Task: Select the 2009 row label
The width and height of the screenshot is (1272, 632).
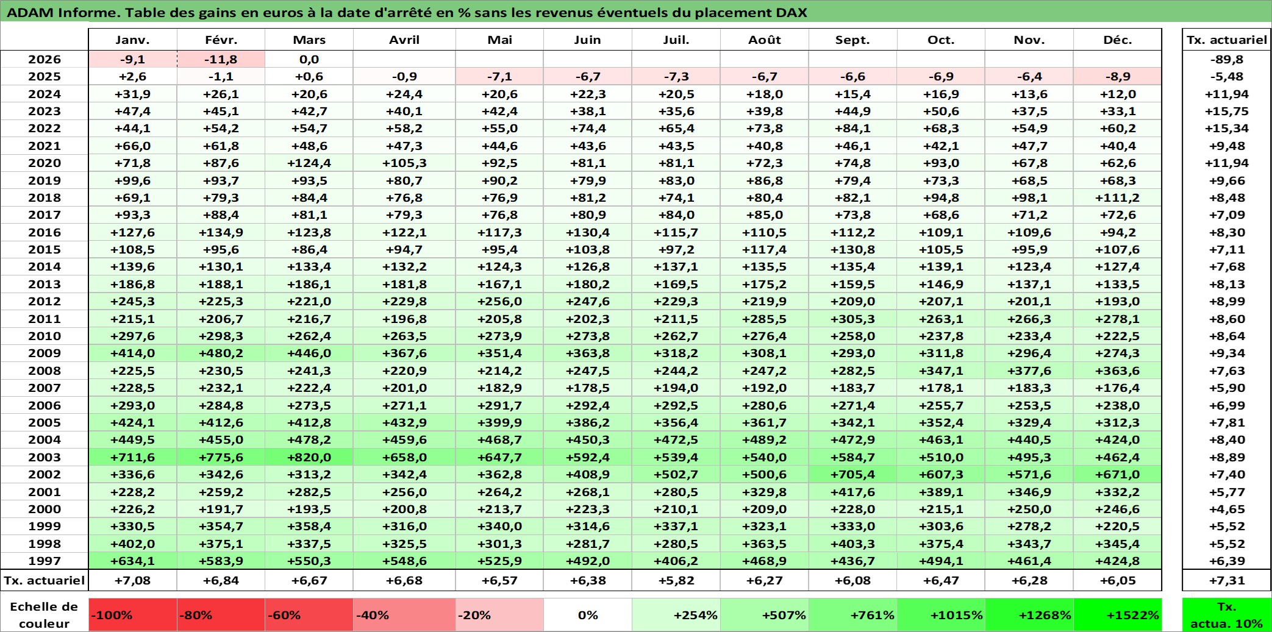Action: pyautogui.click(x=45, y=353)
